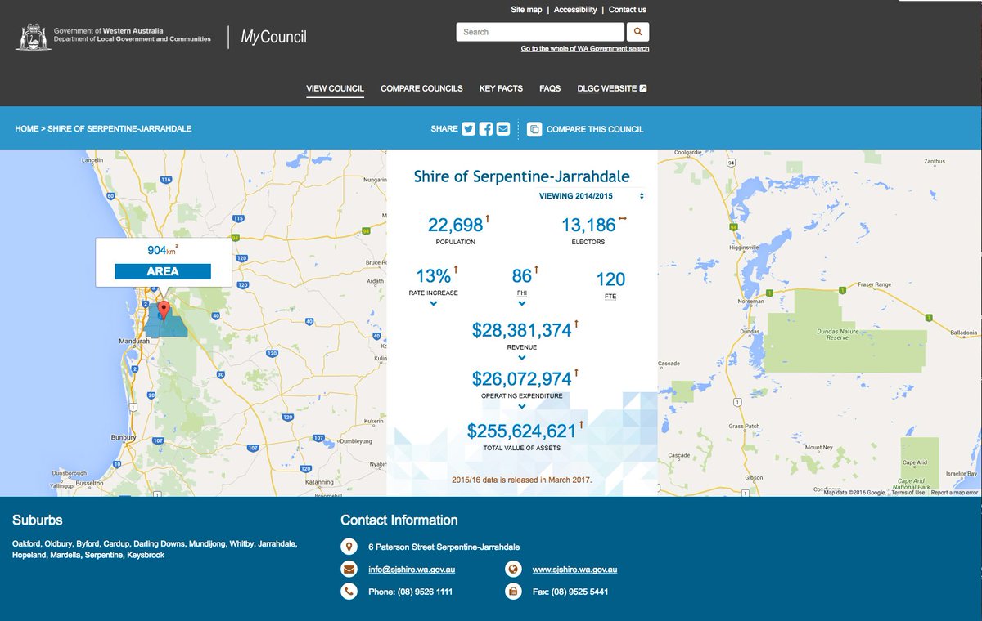
Task: Open the KEY FACTS tab
Action: (x=500, y=88)
